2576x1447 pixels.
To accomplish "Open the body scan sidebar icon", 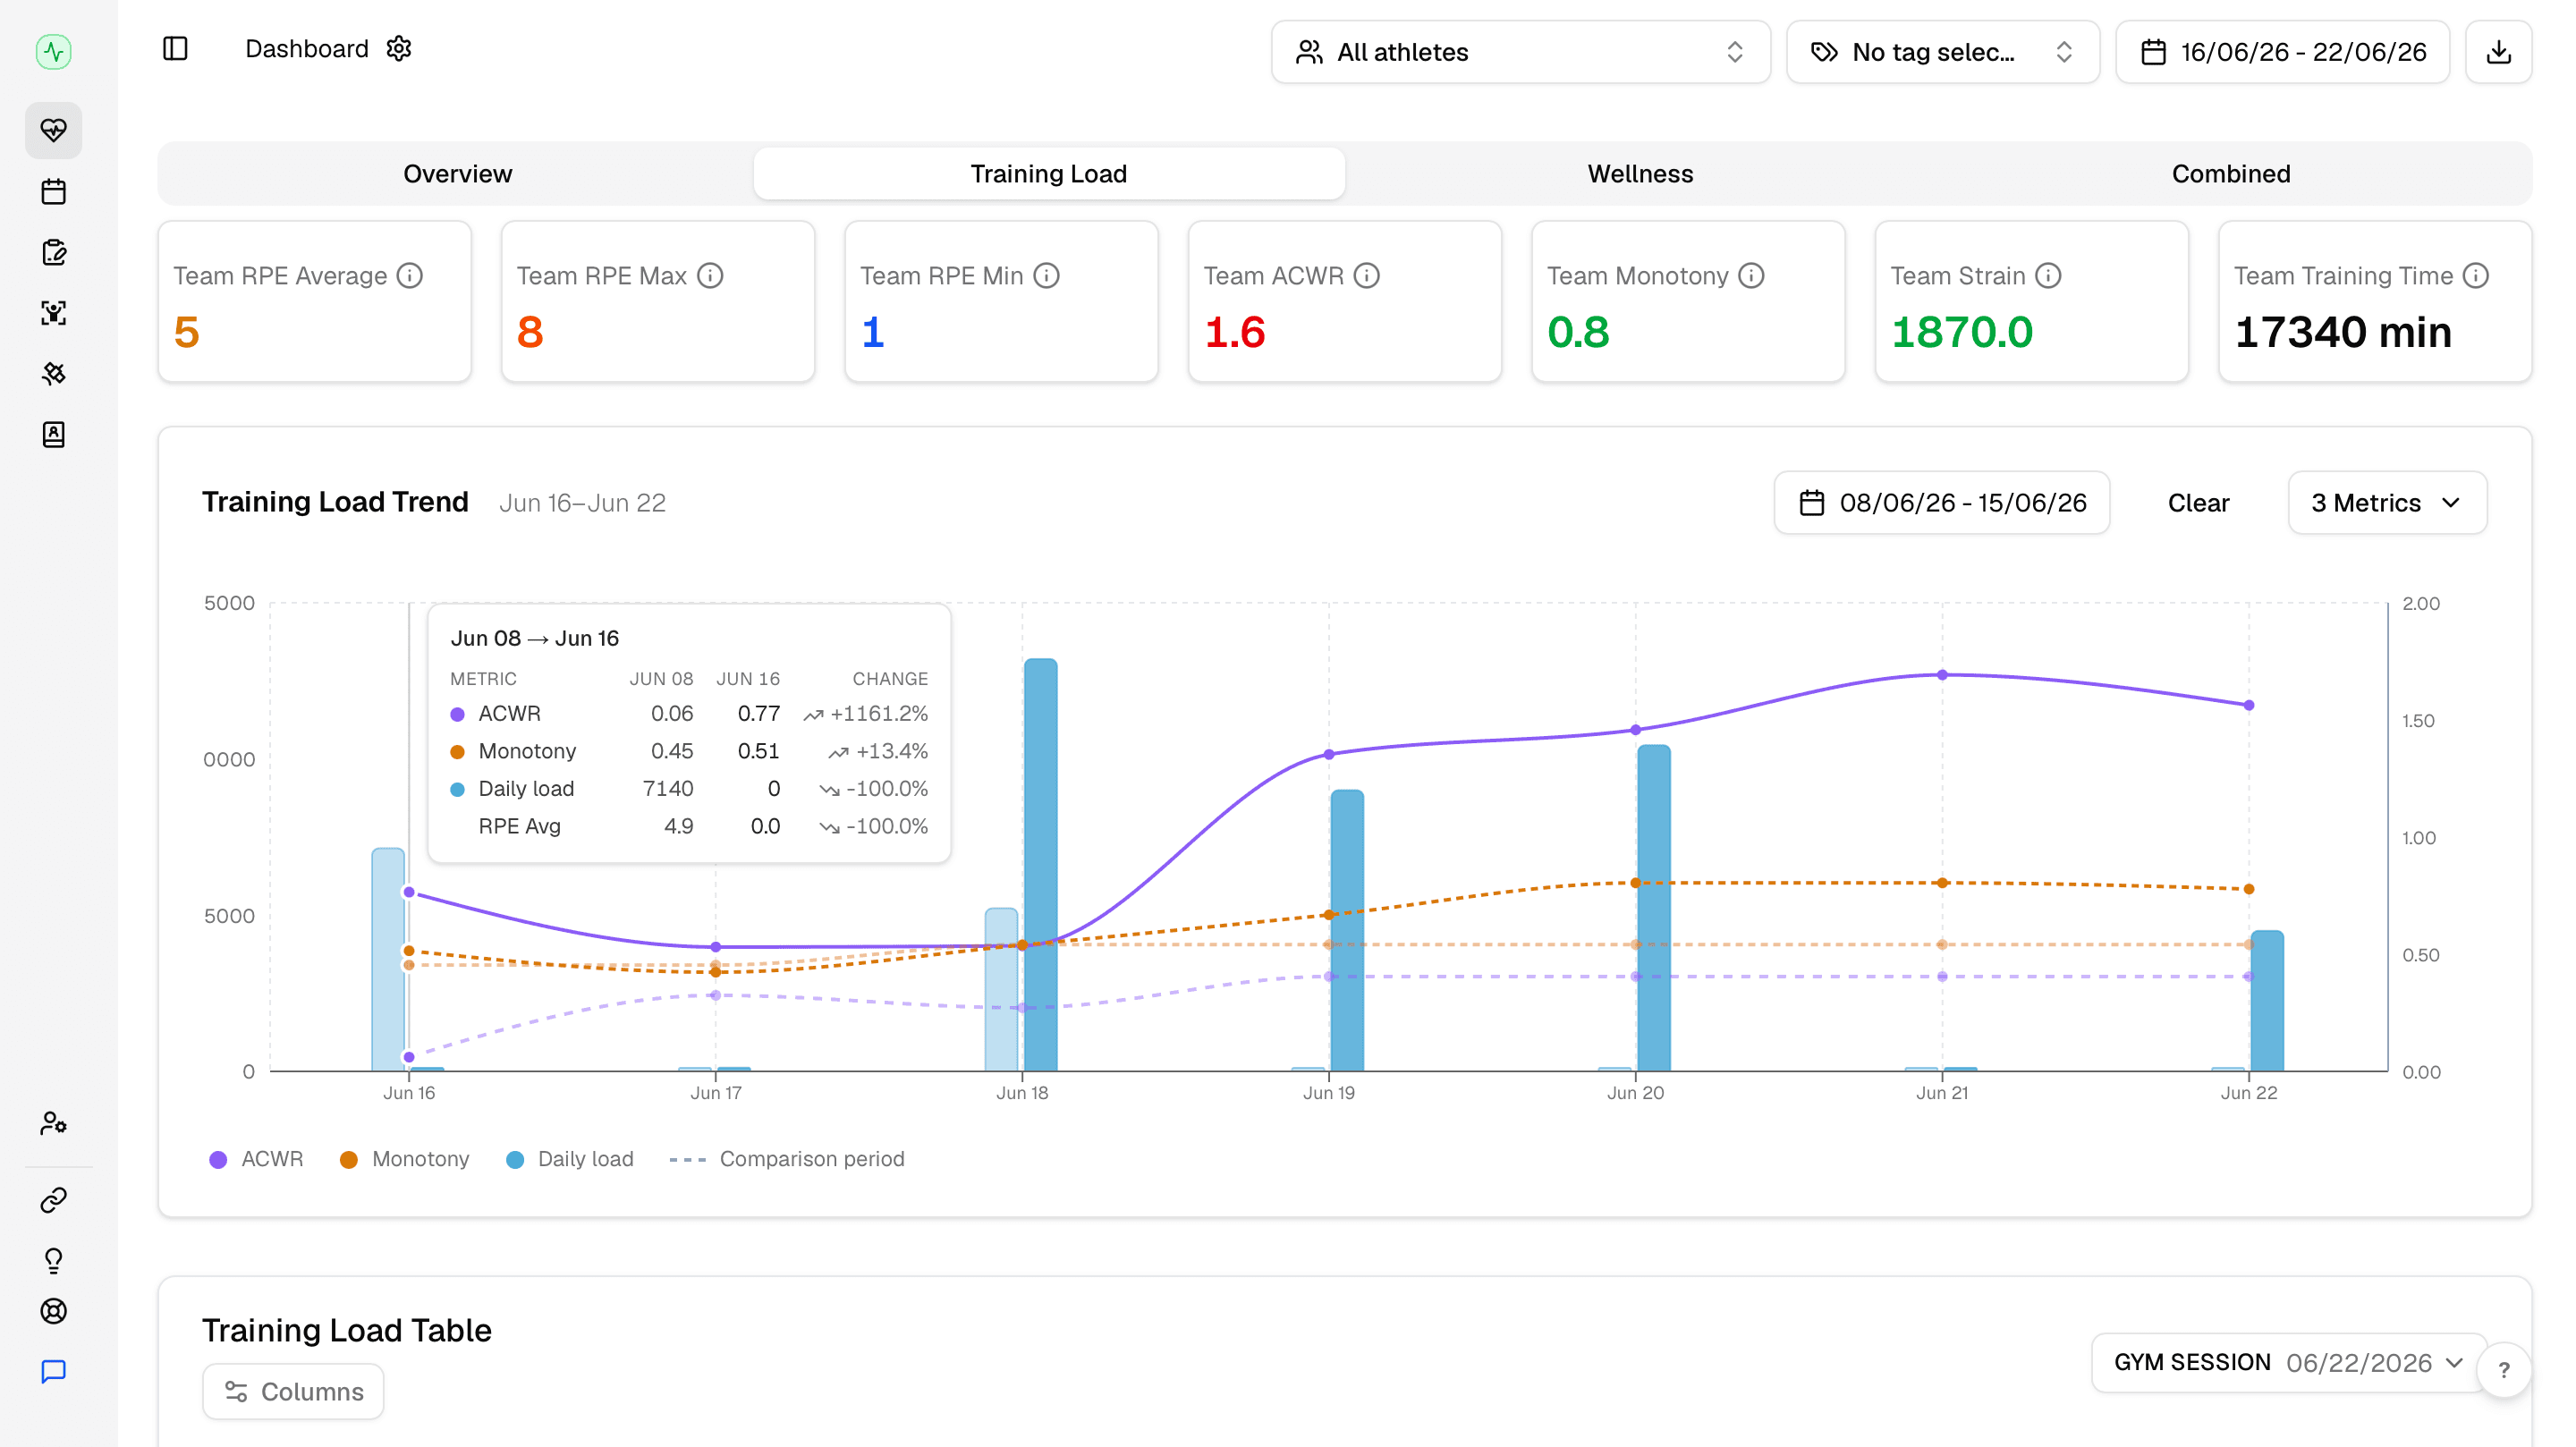I will (53, 313).
